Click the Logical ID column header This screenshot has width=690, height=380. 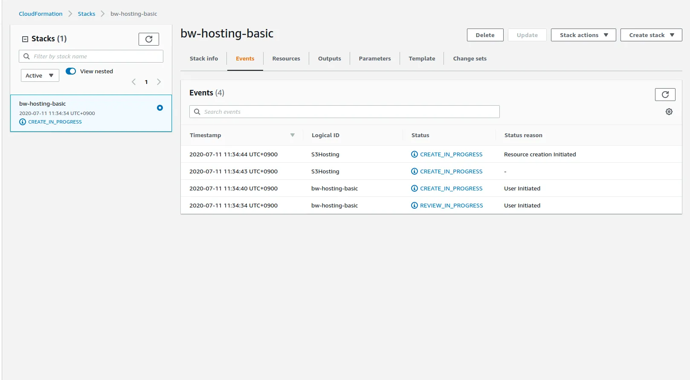(325, 135)
